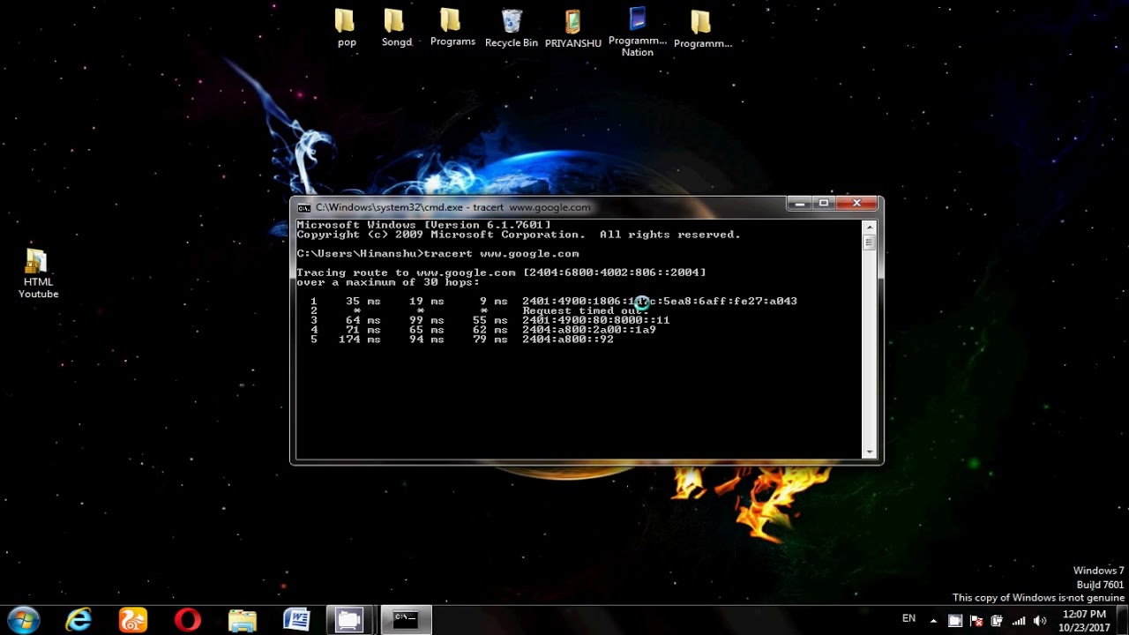
Task: Click hop address 2401:4900:80:8000::11
Action: pos(596,320)
